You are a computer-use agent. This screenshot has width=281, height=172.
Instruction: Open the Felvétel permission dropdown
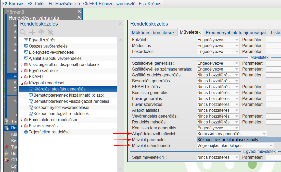pyautogui.click(x=218, y=40)
